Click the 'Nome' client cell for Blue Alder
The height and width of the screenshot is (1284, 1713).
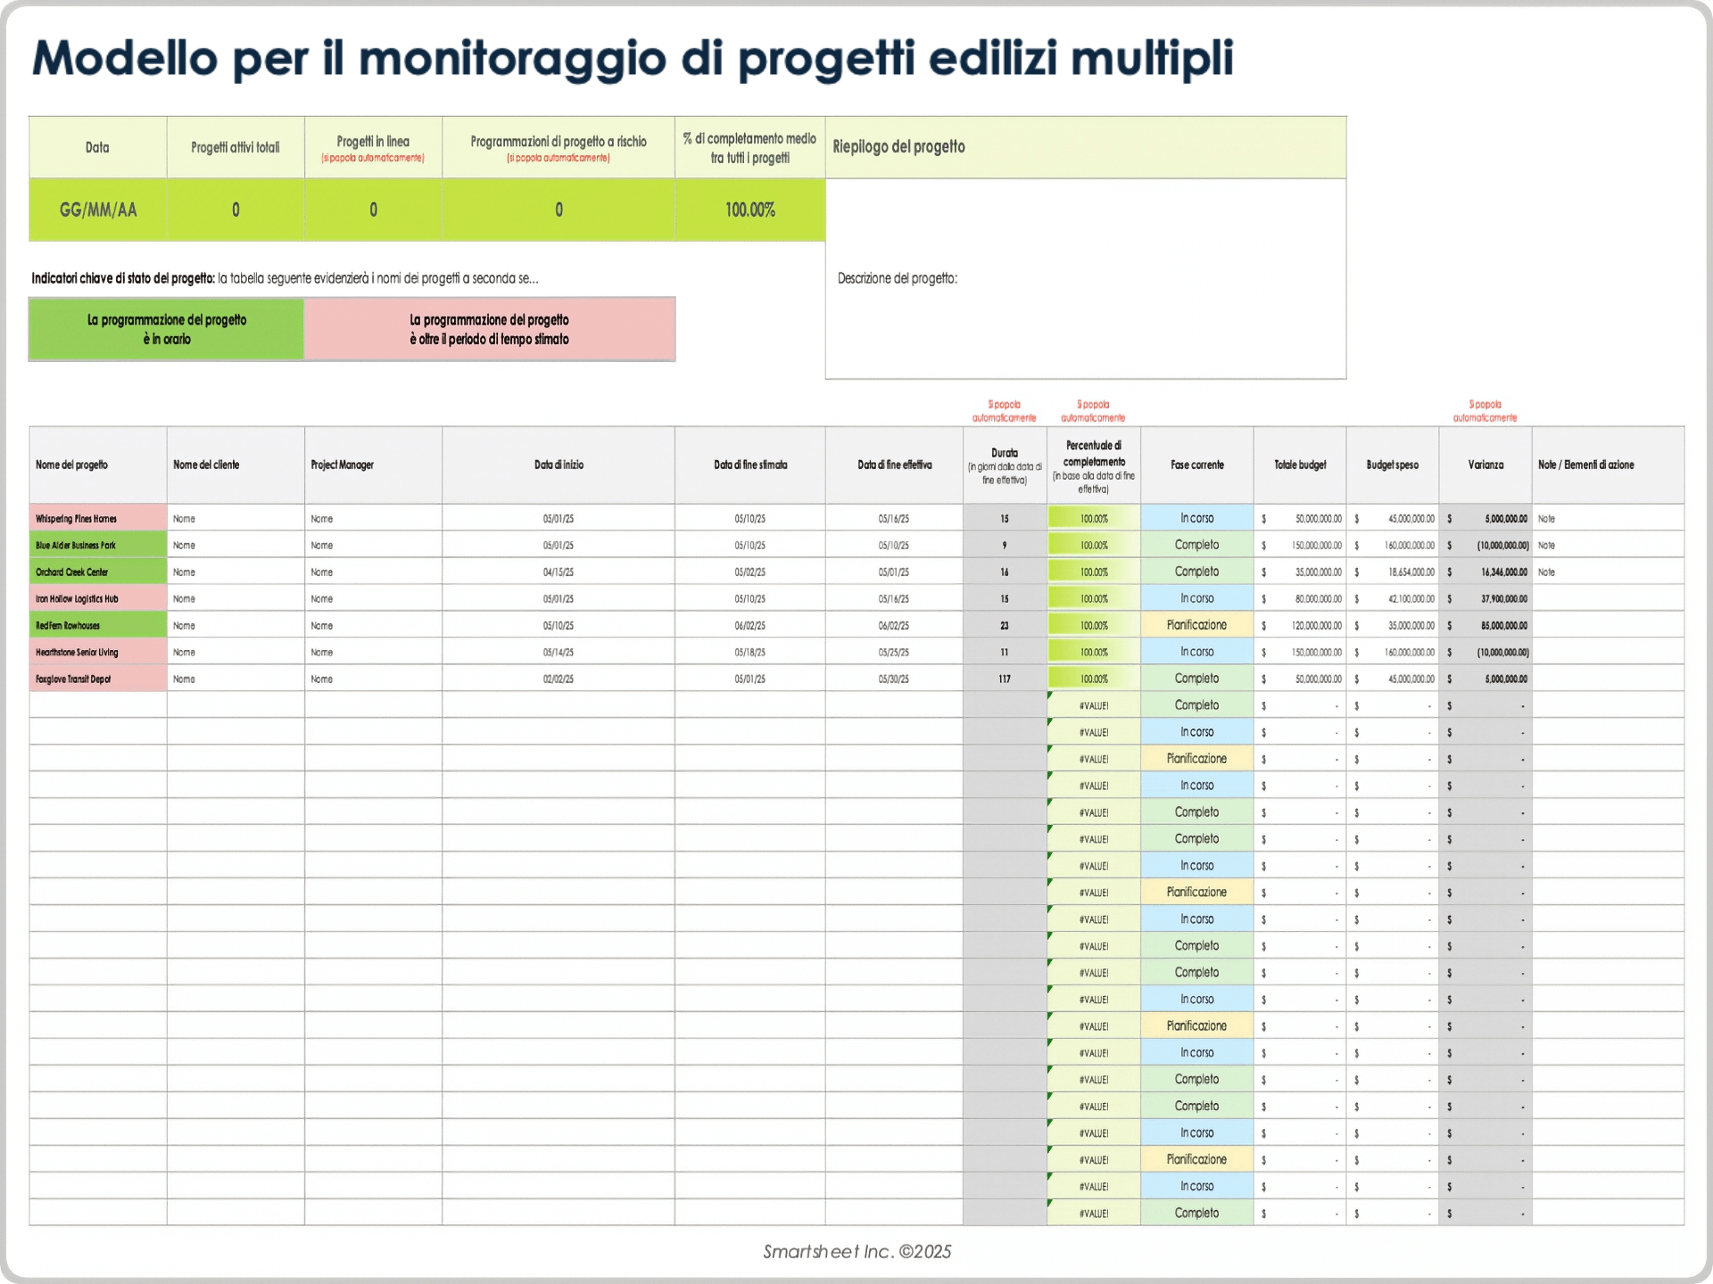pyautogui.click(x=236, y=545)
